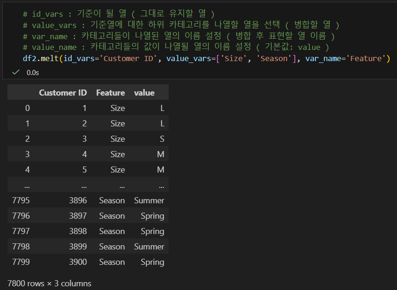Click the '7800 rows × 3 columns' summary
Viewport: 397px width, 290px height.
[49, 283]
